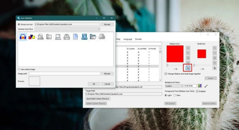Click the shortcut list scroll down arrow

coord(160,80)
